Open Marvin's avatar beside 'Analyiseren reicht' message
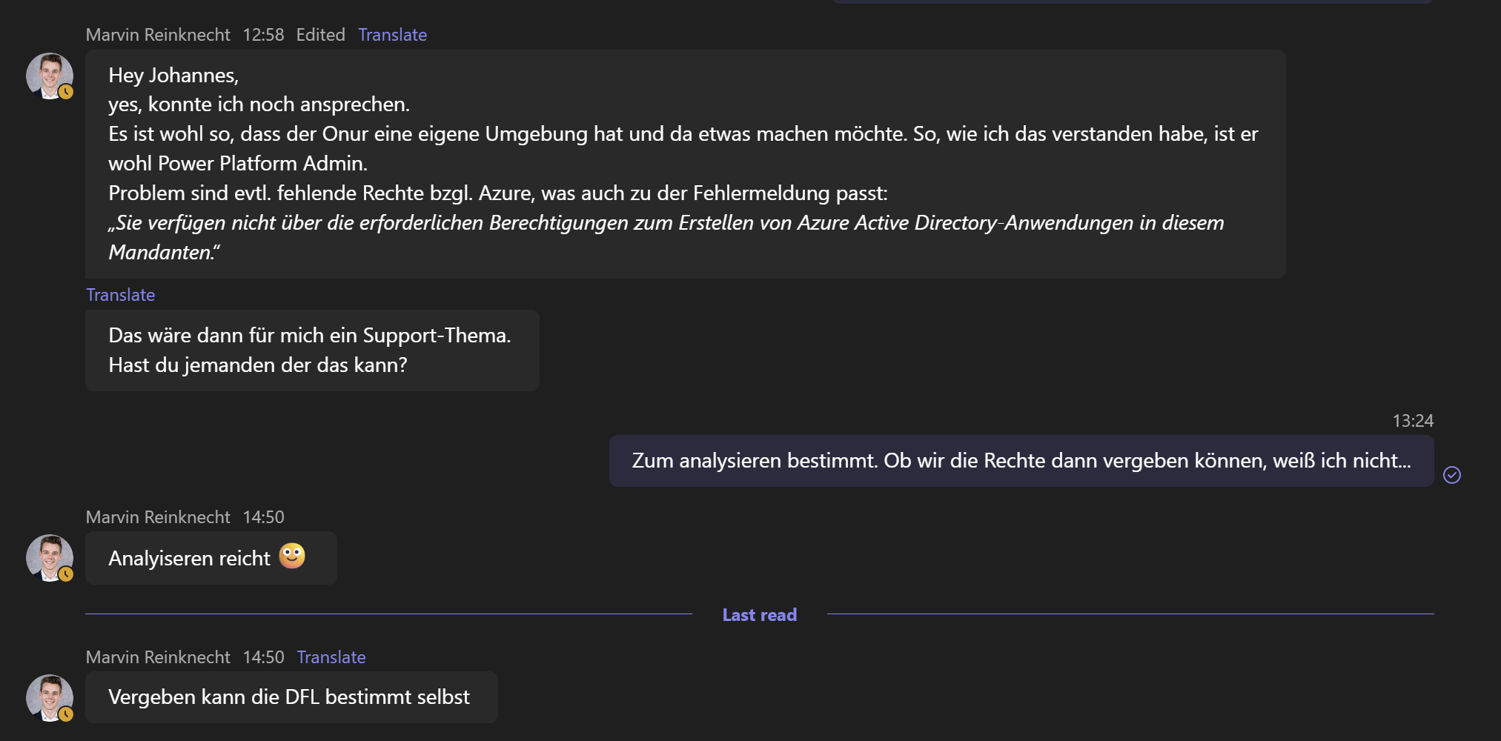This screenshot has height=741, width=1501. coord(49,557)
